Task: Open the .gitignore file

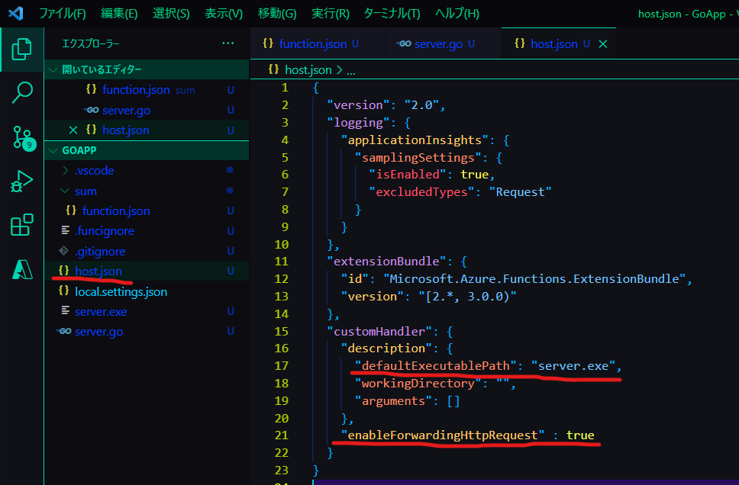Action: coord(147,251)
